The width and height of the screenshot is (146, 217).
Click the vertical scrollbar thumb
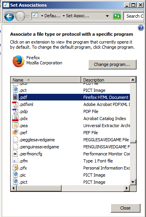coord(133,142)
